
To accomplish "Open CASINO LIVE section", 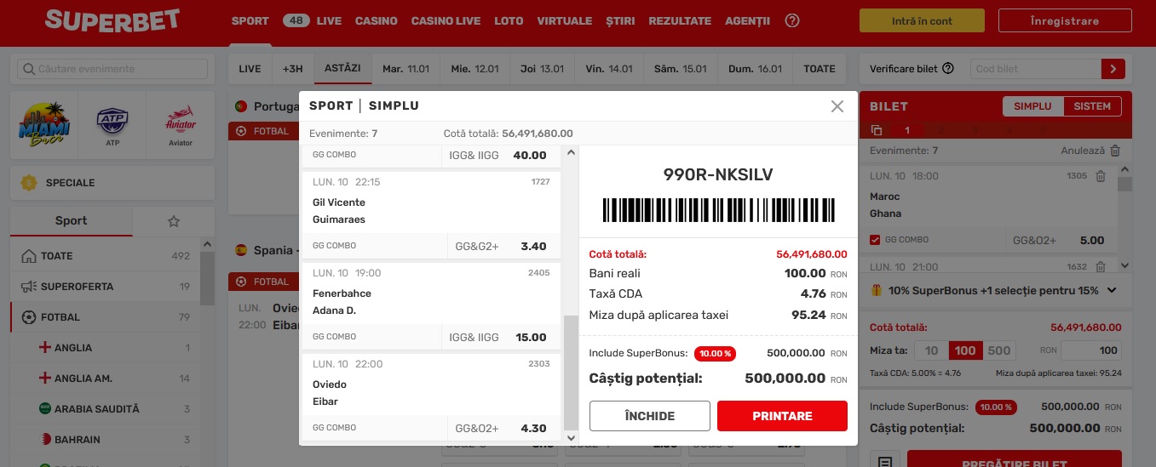I will (446, 20).
